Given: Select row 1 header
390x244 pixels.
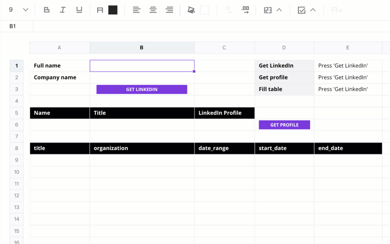Looking at the screenshot, I should click(17, 66).
